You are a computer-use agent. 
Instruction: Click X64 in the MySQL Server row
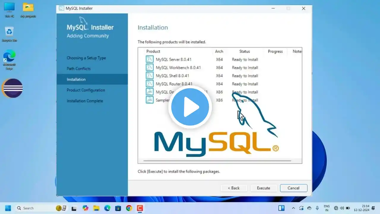click(219, 59)
